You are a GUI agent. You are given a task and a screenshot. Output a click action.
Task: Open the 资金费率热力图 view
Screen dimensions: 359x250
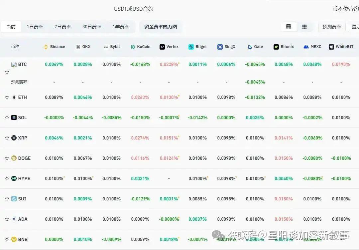coord(161,26)
